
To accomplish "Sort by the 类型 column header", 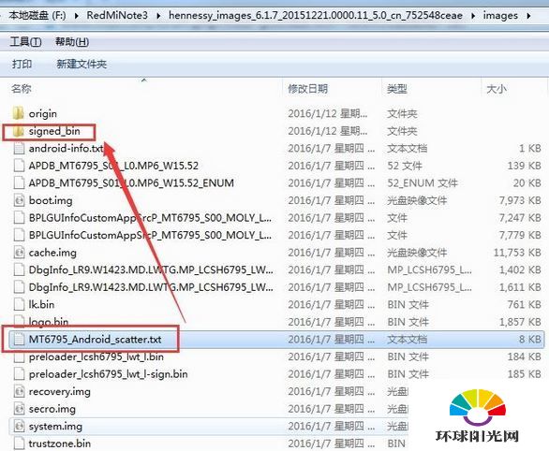I will point(396,89).
